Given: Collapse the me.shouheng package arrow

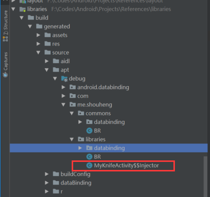Looking at the screenshot, I should pyautogui.click(x=63, y=105).
